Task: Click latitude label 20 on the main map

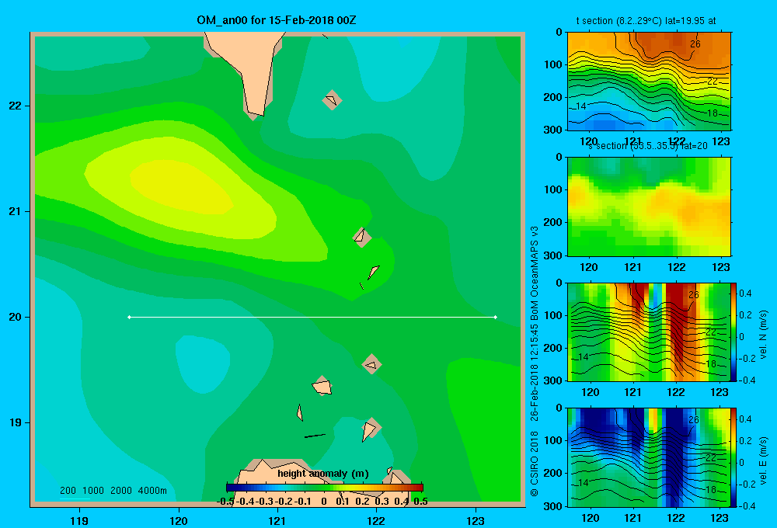Action: (x=16, y=317)
